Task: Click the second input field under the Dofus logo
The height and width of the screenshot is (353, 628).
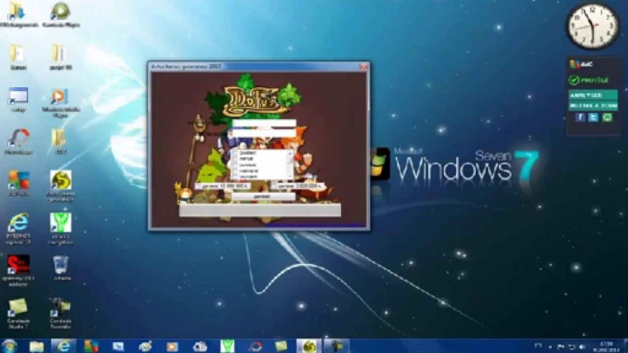Action: (x=264, y=132)
